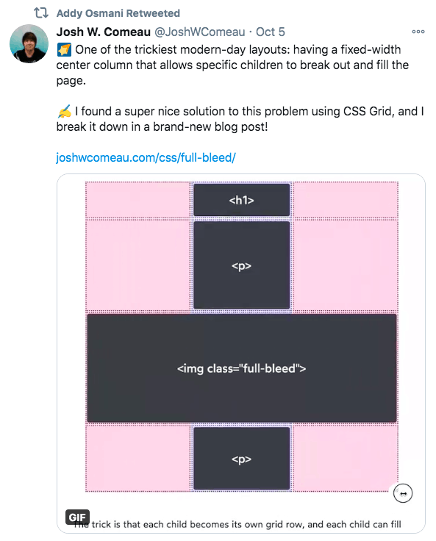The image size is (436, 541).
Task: Click the first <p> block in the grid
Action: 241,265
